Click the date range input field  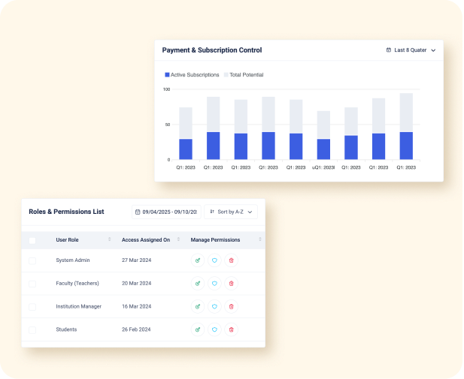click(x=166, y=212)
